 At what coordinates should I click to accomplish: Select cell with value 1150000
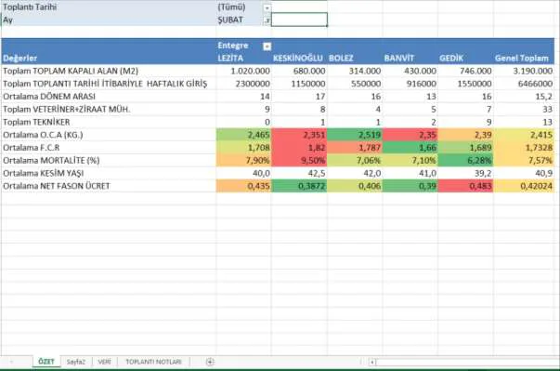(299, 84)
